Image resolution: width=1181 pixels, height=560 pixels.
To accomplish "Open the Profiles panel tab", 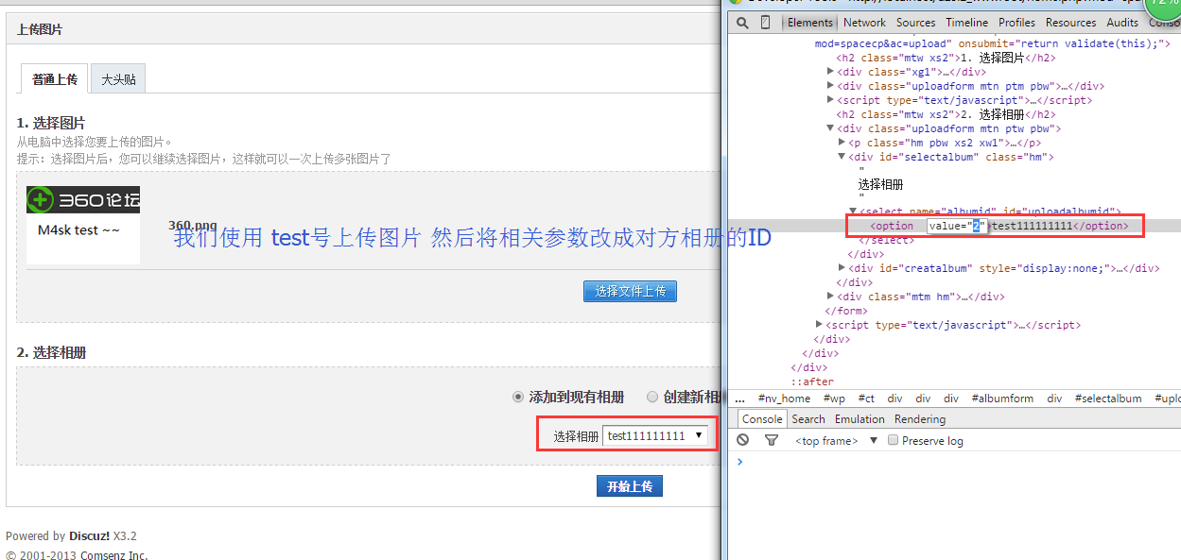I will coord(1016,23).
